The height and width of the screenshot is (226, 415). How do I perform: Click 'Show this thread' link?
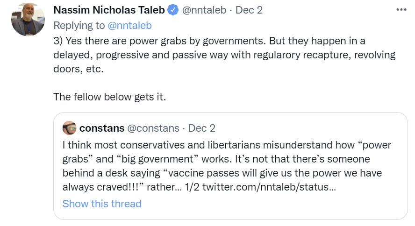102,204
